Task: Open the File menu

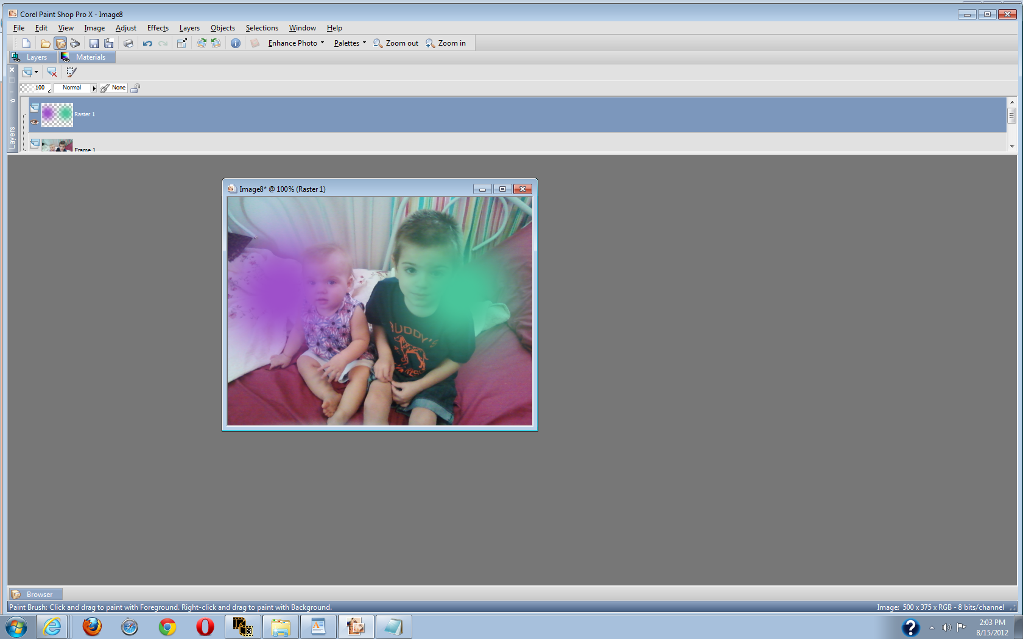Action: click(19, 28)
